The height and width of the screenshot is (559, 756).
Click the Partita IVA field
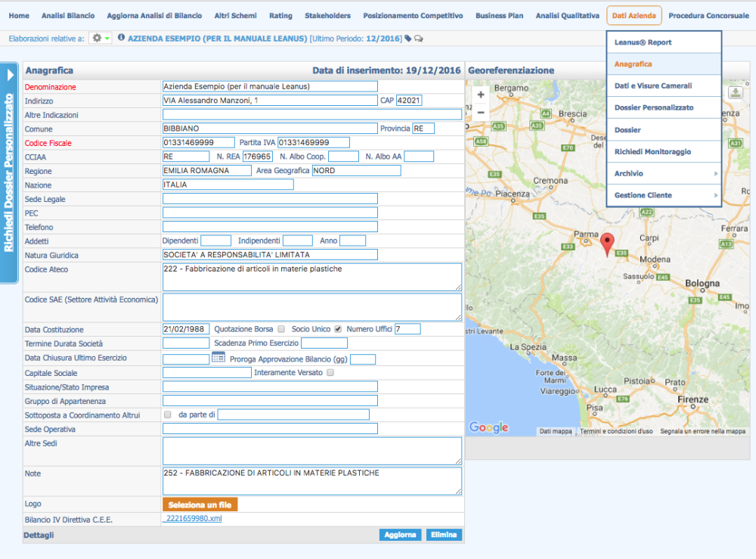click(314, 142)
